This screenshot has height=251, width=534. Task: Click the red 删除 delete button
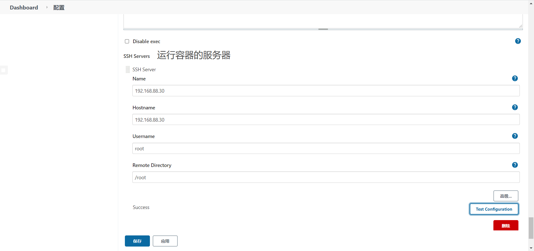click(x=506, y=225)
